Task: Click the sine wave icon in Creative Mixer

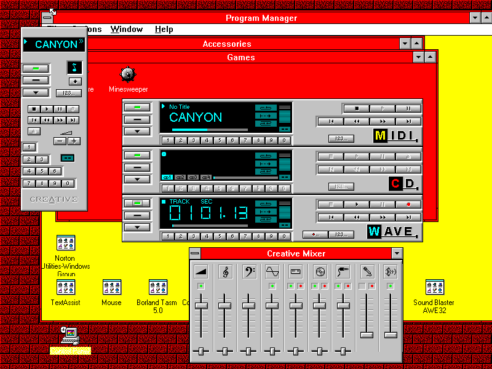Action: click(x=272, y=272)
